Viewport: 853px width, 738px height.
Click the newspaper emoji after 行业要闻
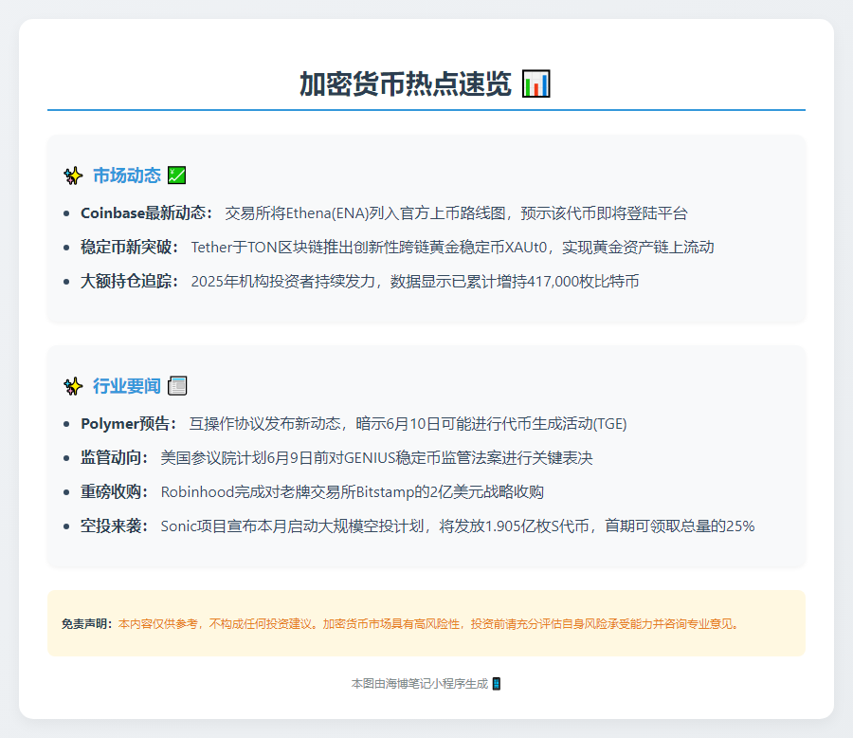(176, 386)
